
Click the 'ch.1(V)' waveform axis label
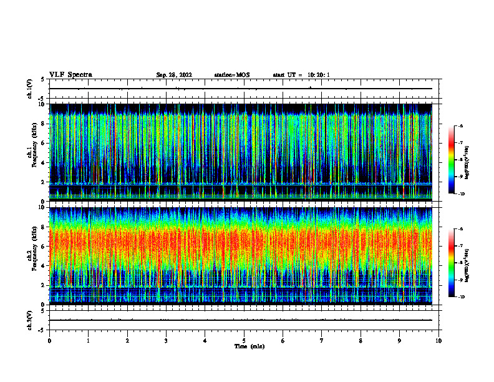30,89
